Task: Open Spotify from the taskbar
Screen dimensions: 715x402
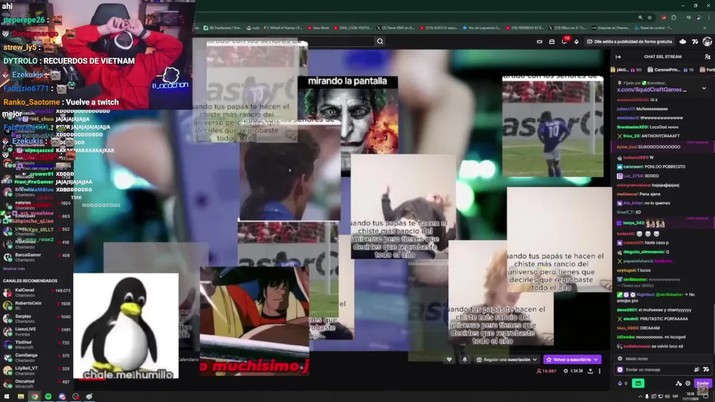Action: click(x=48, y=396)
